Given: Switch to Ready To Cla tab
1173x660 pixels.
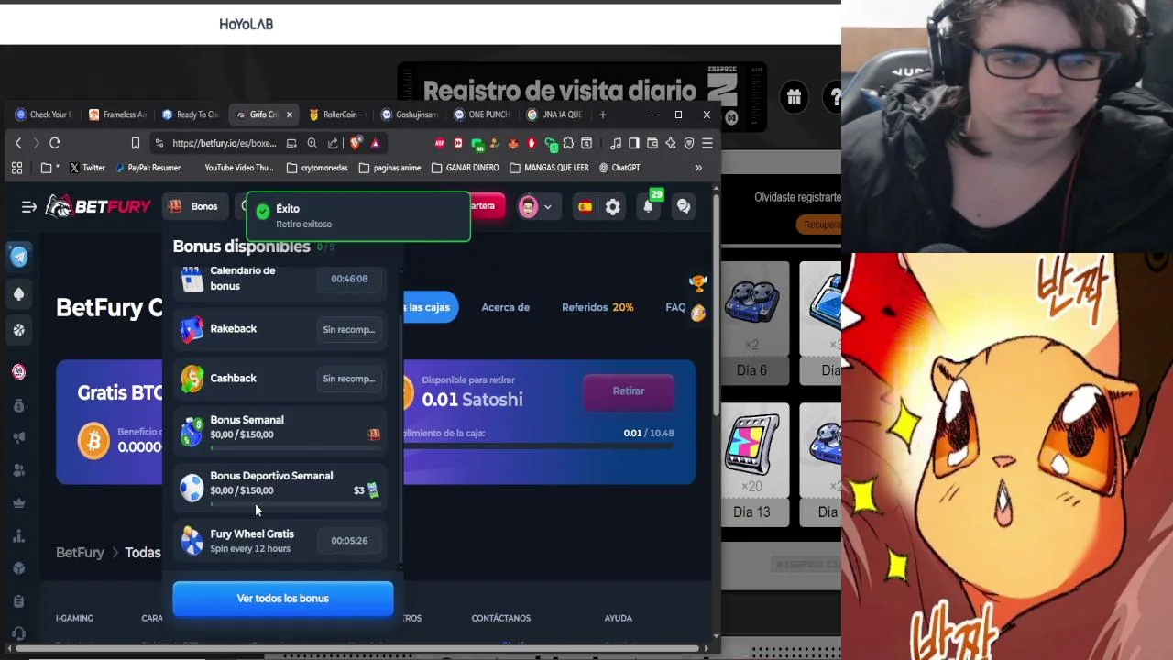Looking at the screenshot, I should coord(191,115).
